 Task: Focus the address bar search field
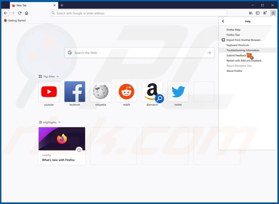(139, 13)
